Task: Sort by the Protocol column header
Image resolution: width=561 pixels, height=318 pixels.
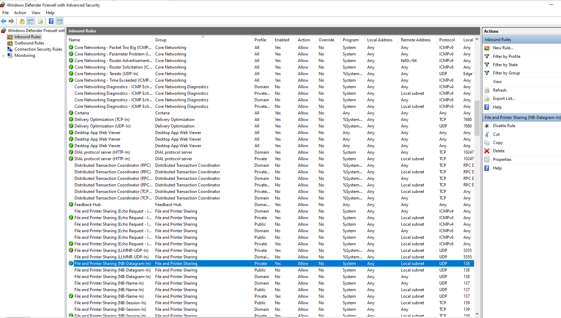Action: click(449, 40)
